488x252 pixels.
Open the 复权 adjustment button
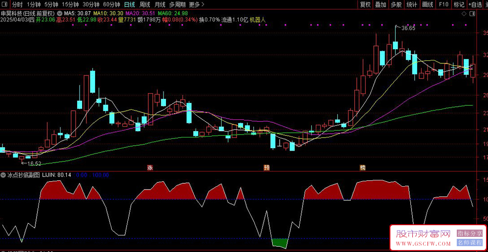tap(365, 4)
